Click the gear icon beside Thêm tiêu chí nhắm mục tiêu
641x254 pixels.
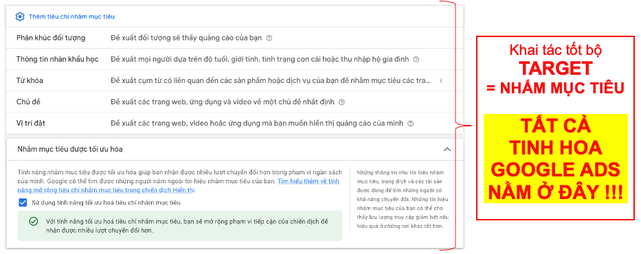pyautogui.click(x=20, y=16)
